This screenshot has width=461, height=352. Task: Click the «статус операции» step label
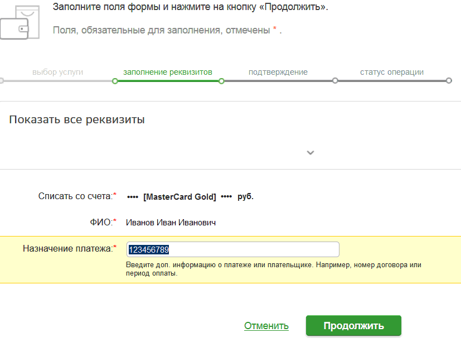(392, 72)
